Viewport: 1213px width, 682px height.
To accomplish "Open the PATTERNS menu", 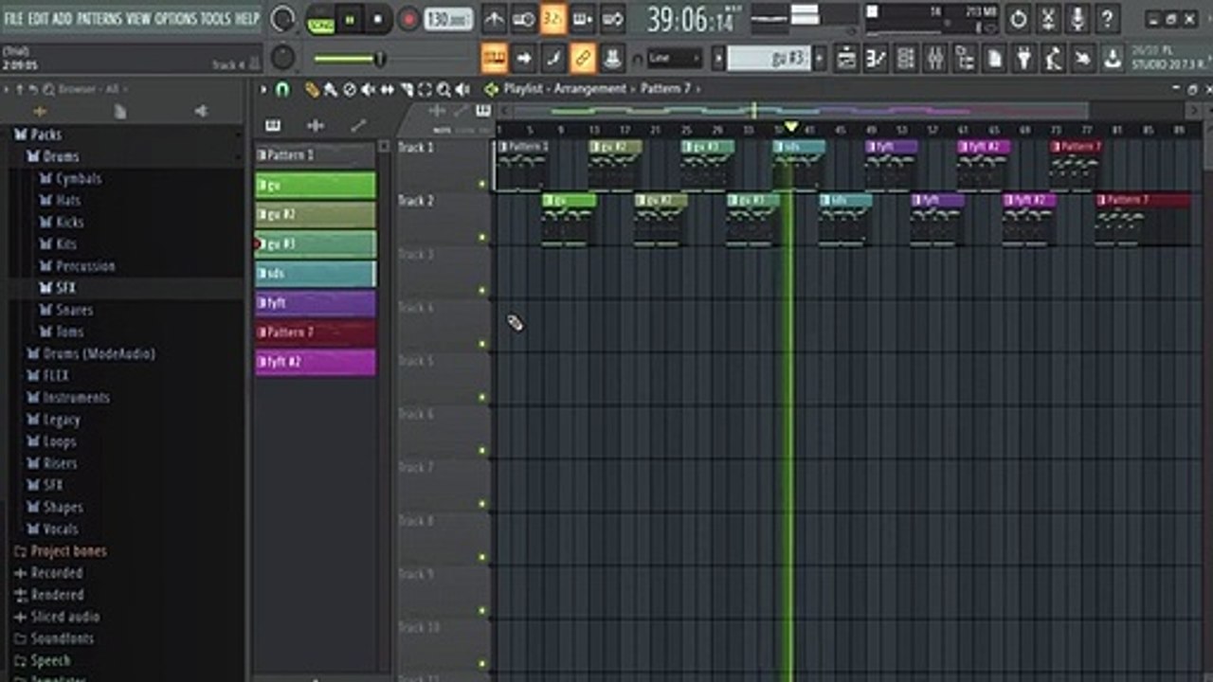I will pos(100,19).
